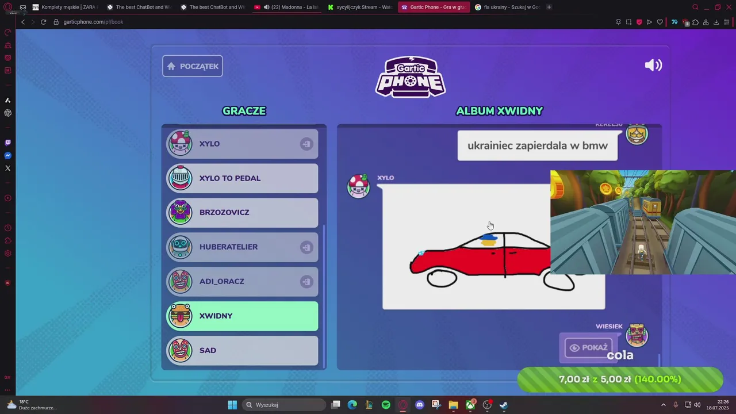This screenshot has height=414, width=736.
Task: Open a new browser tab with plus
Action: click(549, 7)
